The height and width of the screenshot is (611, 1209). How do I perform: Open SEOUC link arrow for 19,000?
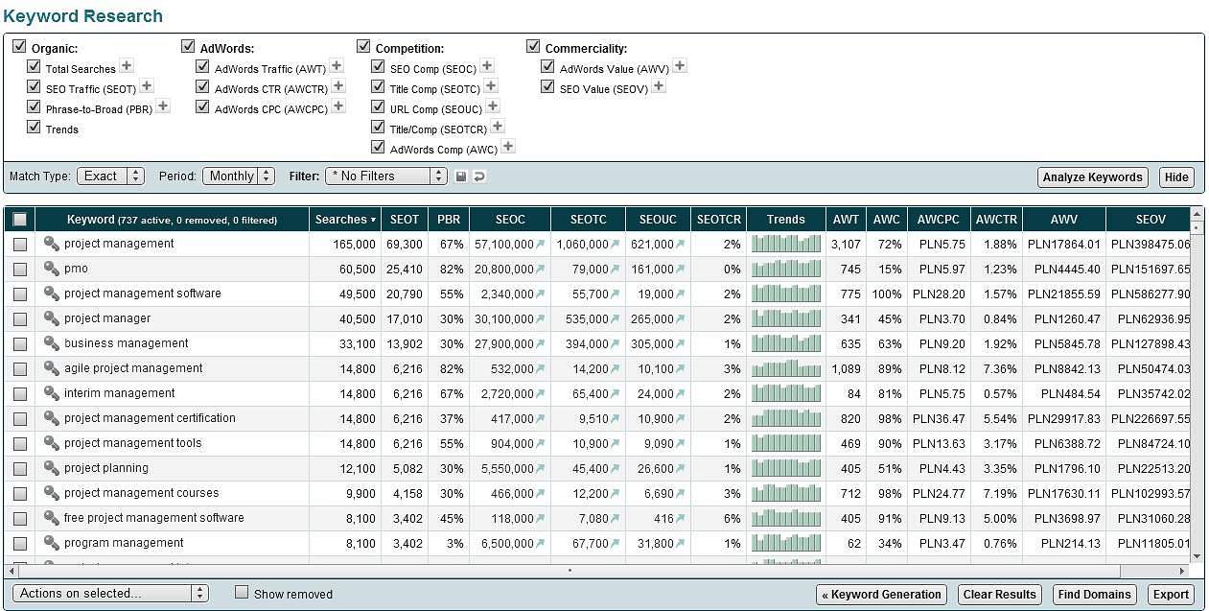pyautogui.click(x=681, y=294)
